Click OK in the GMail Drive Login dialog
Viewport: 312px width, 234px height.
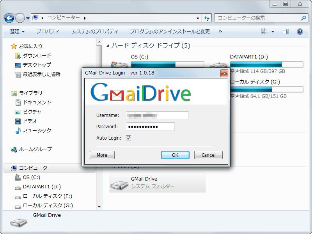175,155
